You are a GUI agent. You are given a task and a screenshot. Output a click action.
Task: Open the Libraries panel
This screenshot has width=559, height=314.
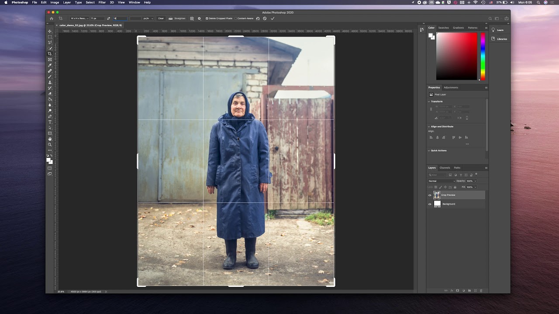point(499,39)
